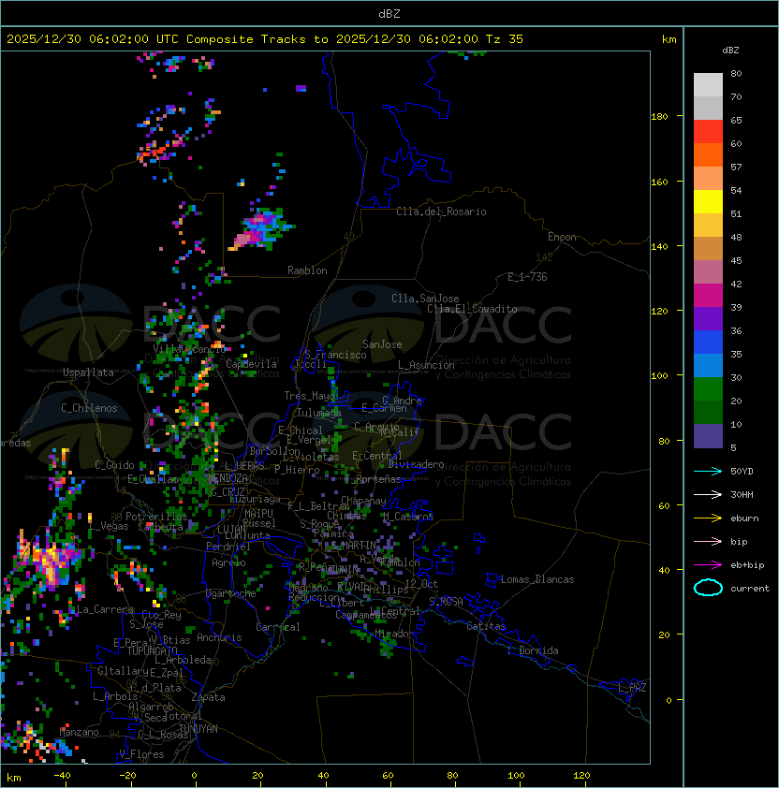Select the 57 dBZ orange color swatch
Image resolution: width=779 pixels, height=788 pixels.
(708, 154)
